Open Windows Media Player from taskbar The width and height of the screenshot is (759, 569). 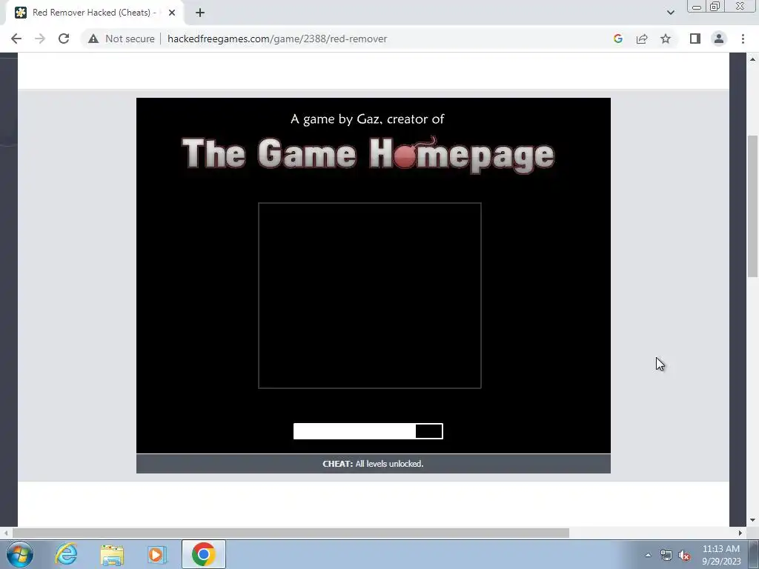pos(157,554)
